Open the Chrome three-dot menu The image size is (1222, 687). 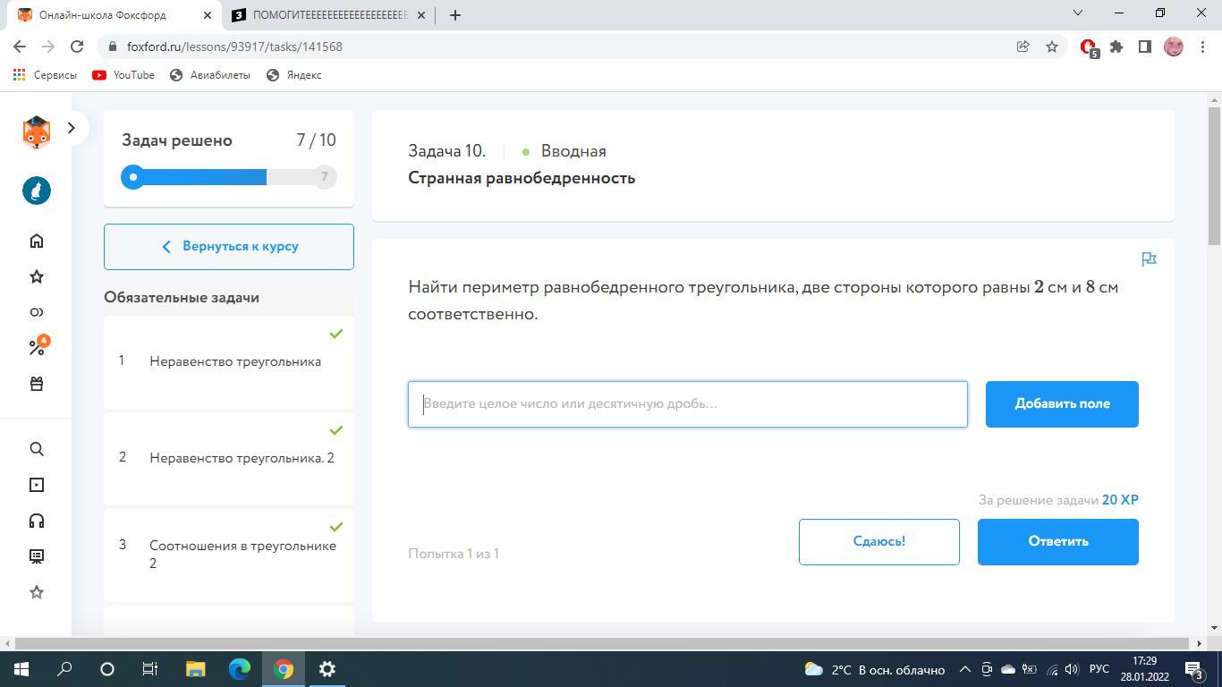(x=1201, y=47)
